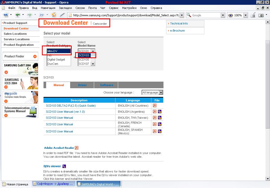Screen dimensions: 270x188
Task: Click the DjVu viewer link
Action: click(52, 166)
